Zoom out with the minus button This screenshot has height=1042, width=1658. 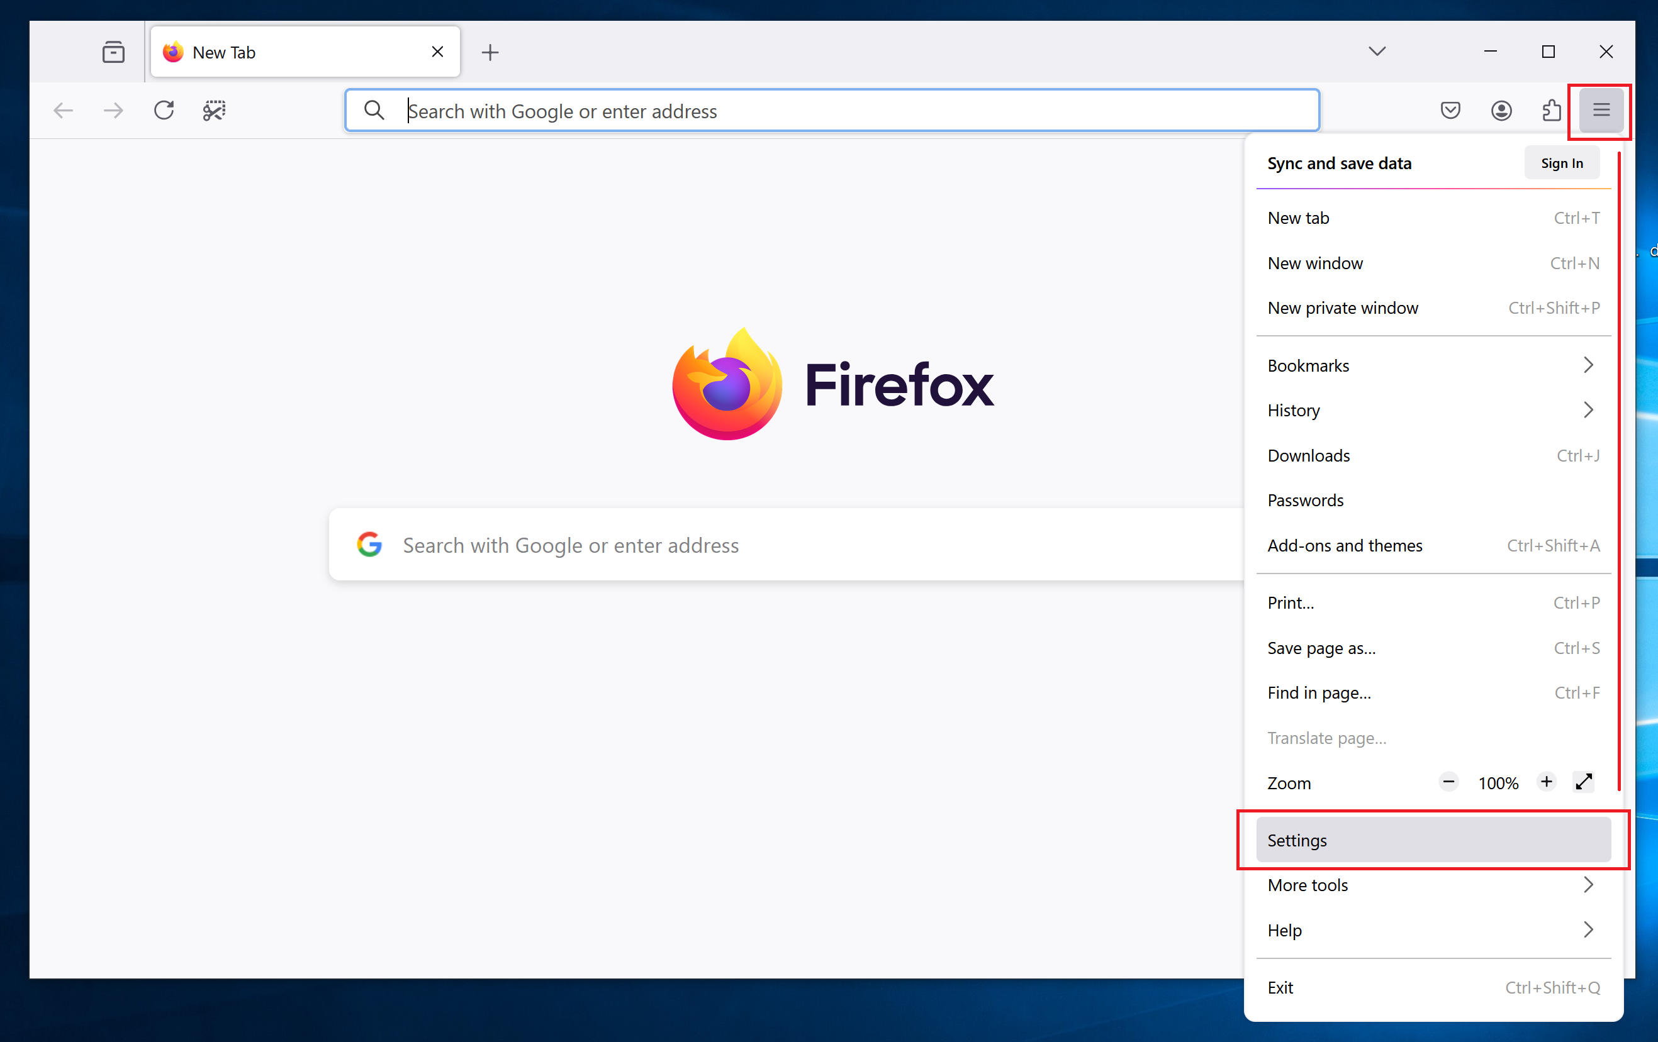[1448, 782]
